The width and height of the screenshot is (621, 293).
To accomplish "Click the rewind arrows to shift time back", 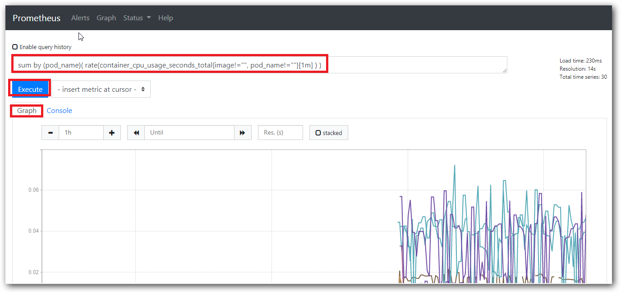I will point(136,133).
